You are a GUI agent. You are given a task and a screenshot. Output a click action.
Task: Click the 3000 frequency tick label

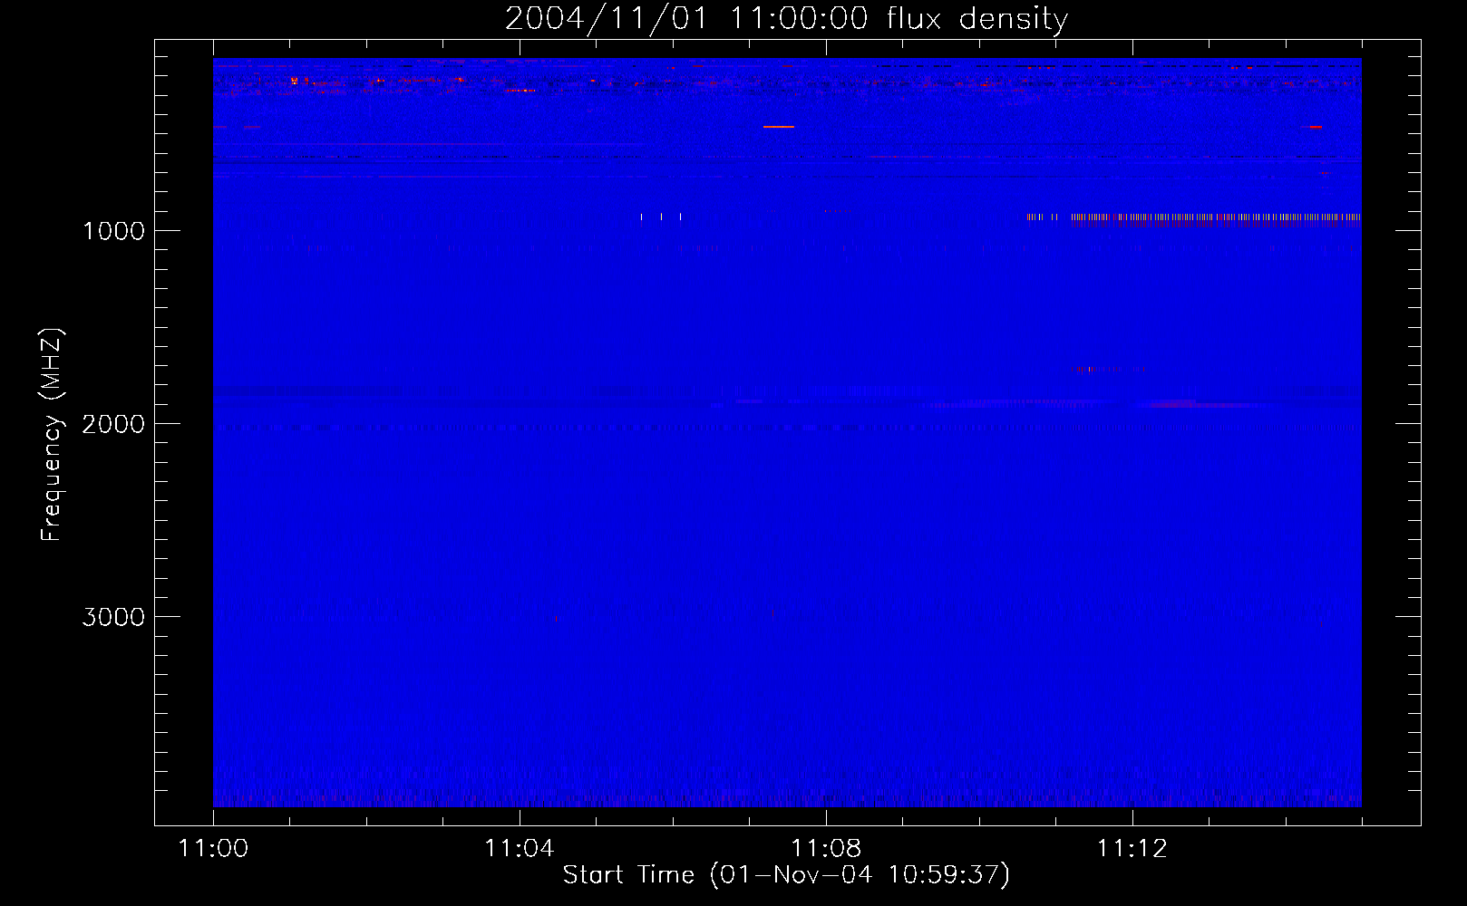tap(113, 617)
